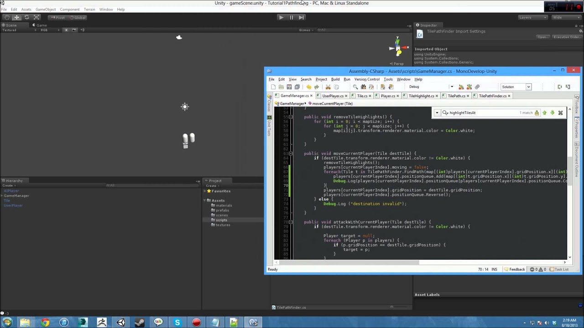Go to next search match arrow
The width and height of the screenshot is (584, 328).
click(x=552, y=113)
